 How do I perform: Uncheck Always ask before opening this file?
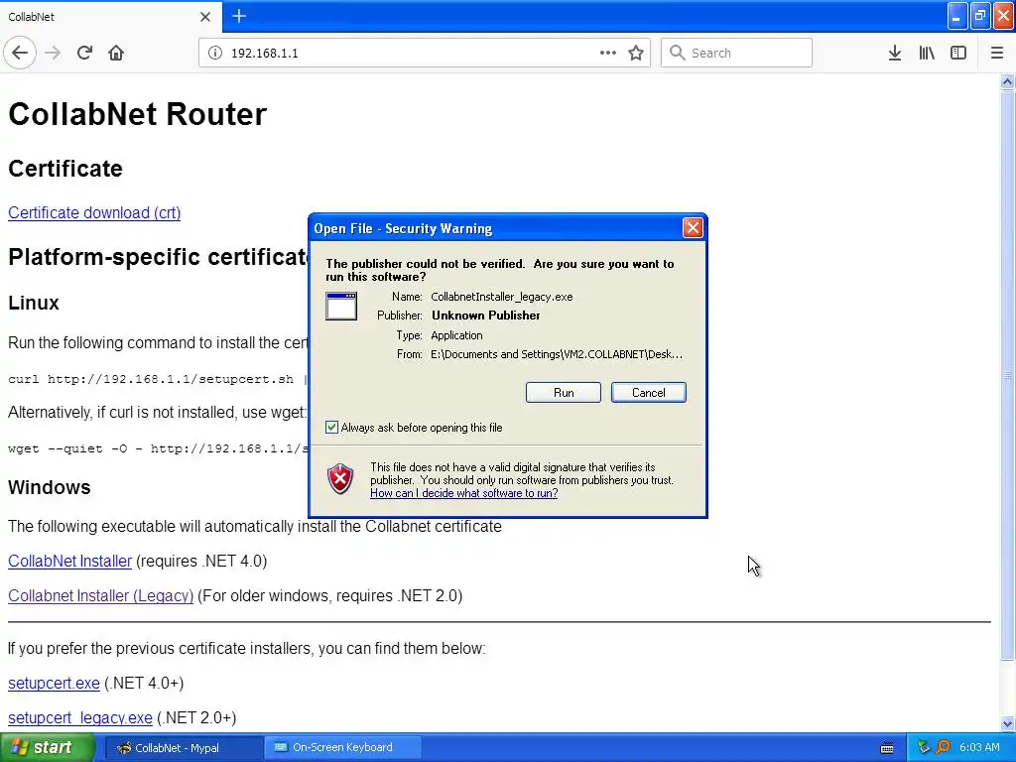click(331, 427)
